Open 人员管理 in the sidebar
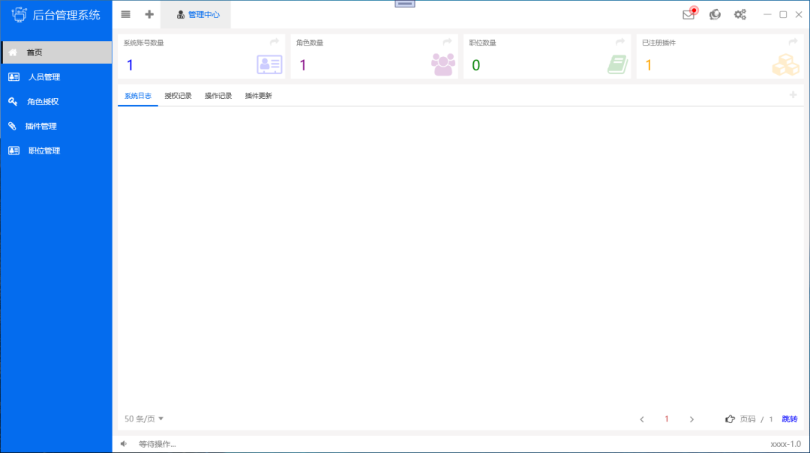 (44, 77)
